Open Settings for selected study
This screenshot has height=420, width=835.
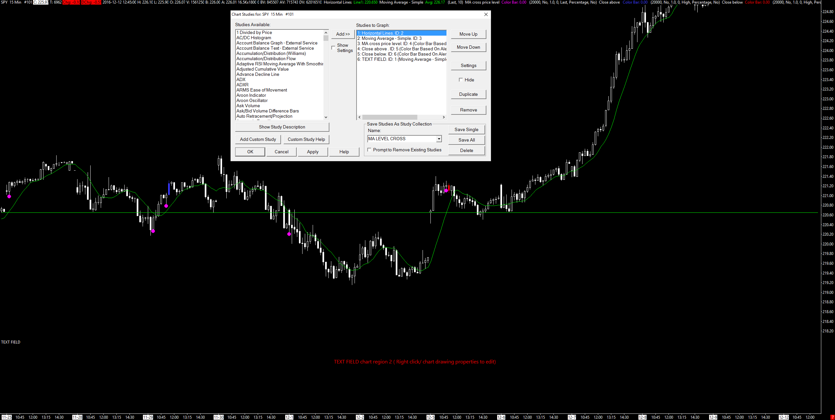click(468, 65)
